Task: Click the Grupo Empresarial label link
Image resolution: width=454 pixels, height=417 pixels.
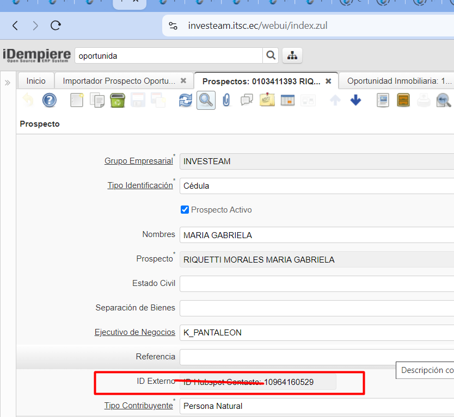Action: (x=138, y=161)
